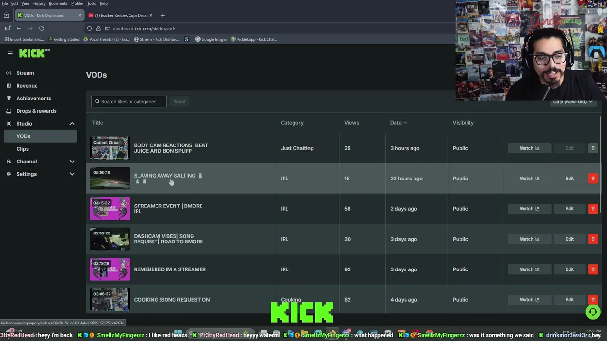
Task: Click the Category column header
Action: click(292, 123)
